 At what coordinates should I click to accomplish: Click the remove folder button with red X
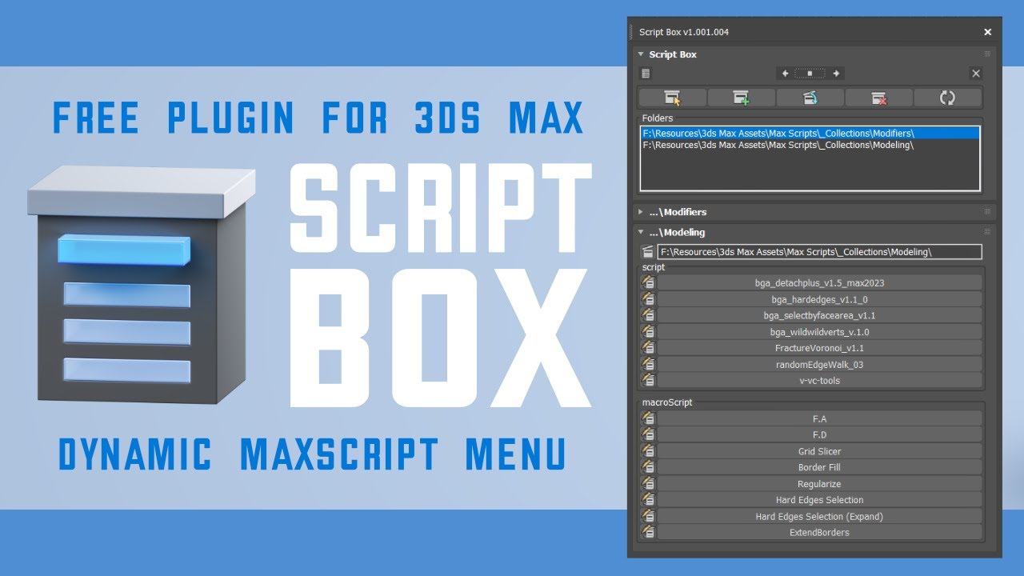click(x=878, y=98)
